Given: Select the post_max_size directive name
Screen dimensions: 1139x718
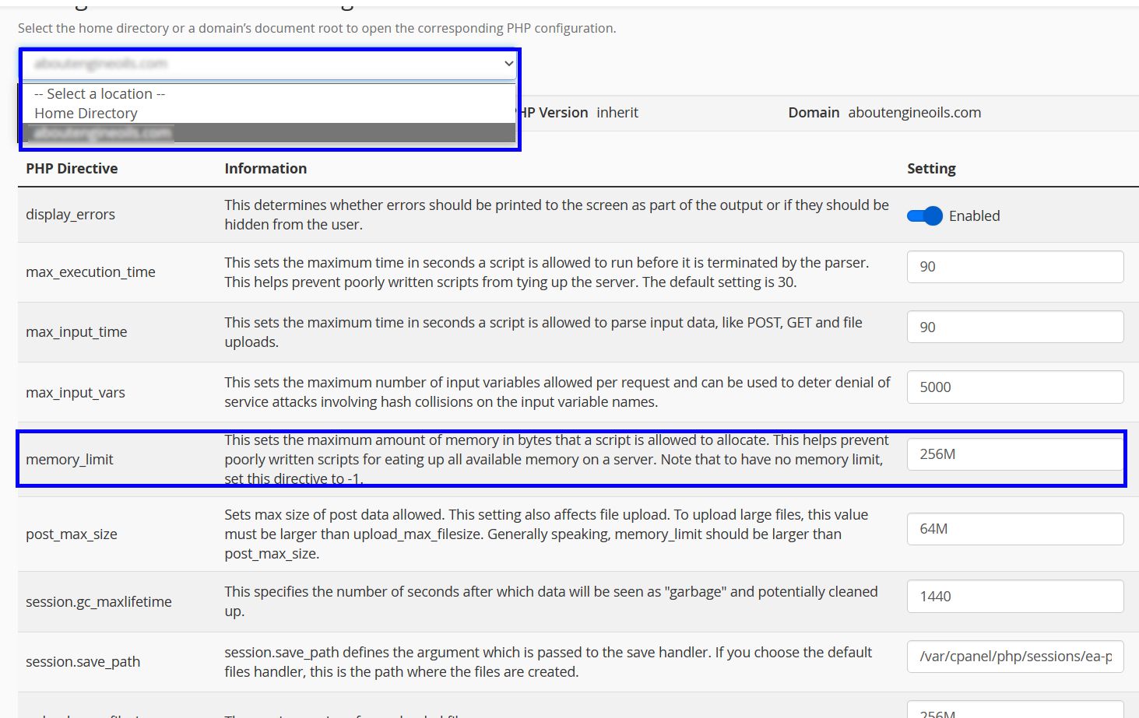Looking at the screenshot, I should pyautogui.click(x=72, y=534).
